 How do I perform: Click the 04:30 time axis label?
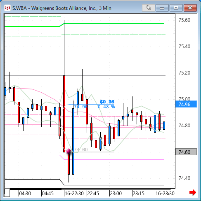click(25, 194)
